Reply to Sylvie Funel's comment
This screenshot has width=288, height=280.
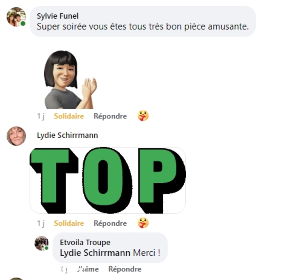point(110,116)
